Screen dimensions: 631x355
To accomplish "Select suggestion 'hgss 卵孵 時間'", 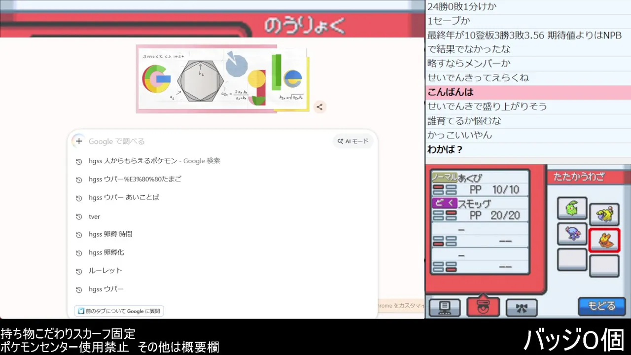I will pos(222,234).
